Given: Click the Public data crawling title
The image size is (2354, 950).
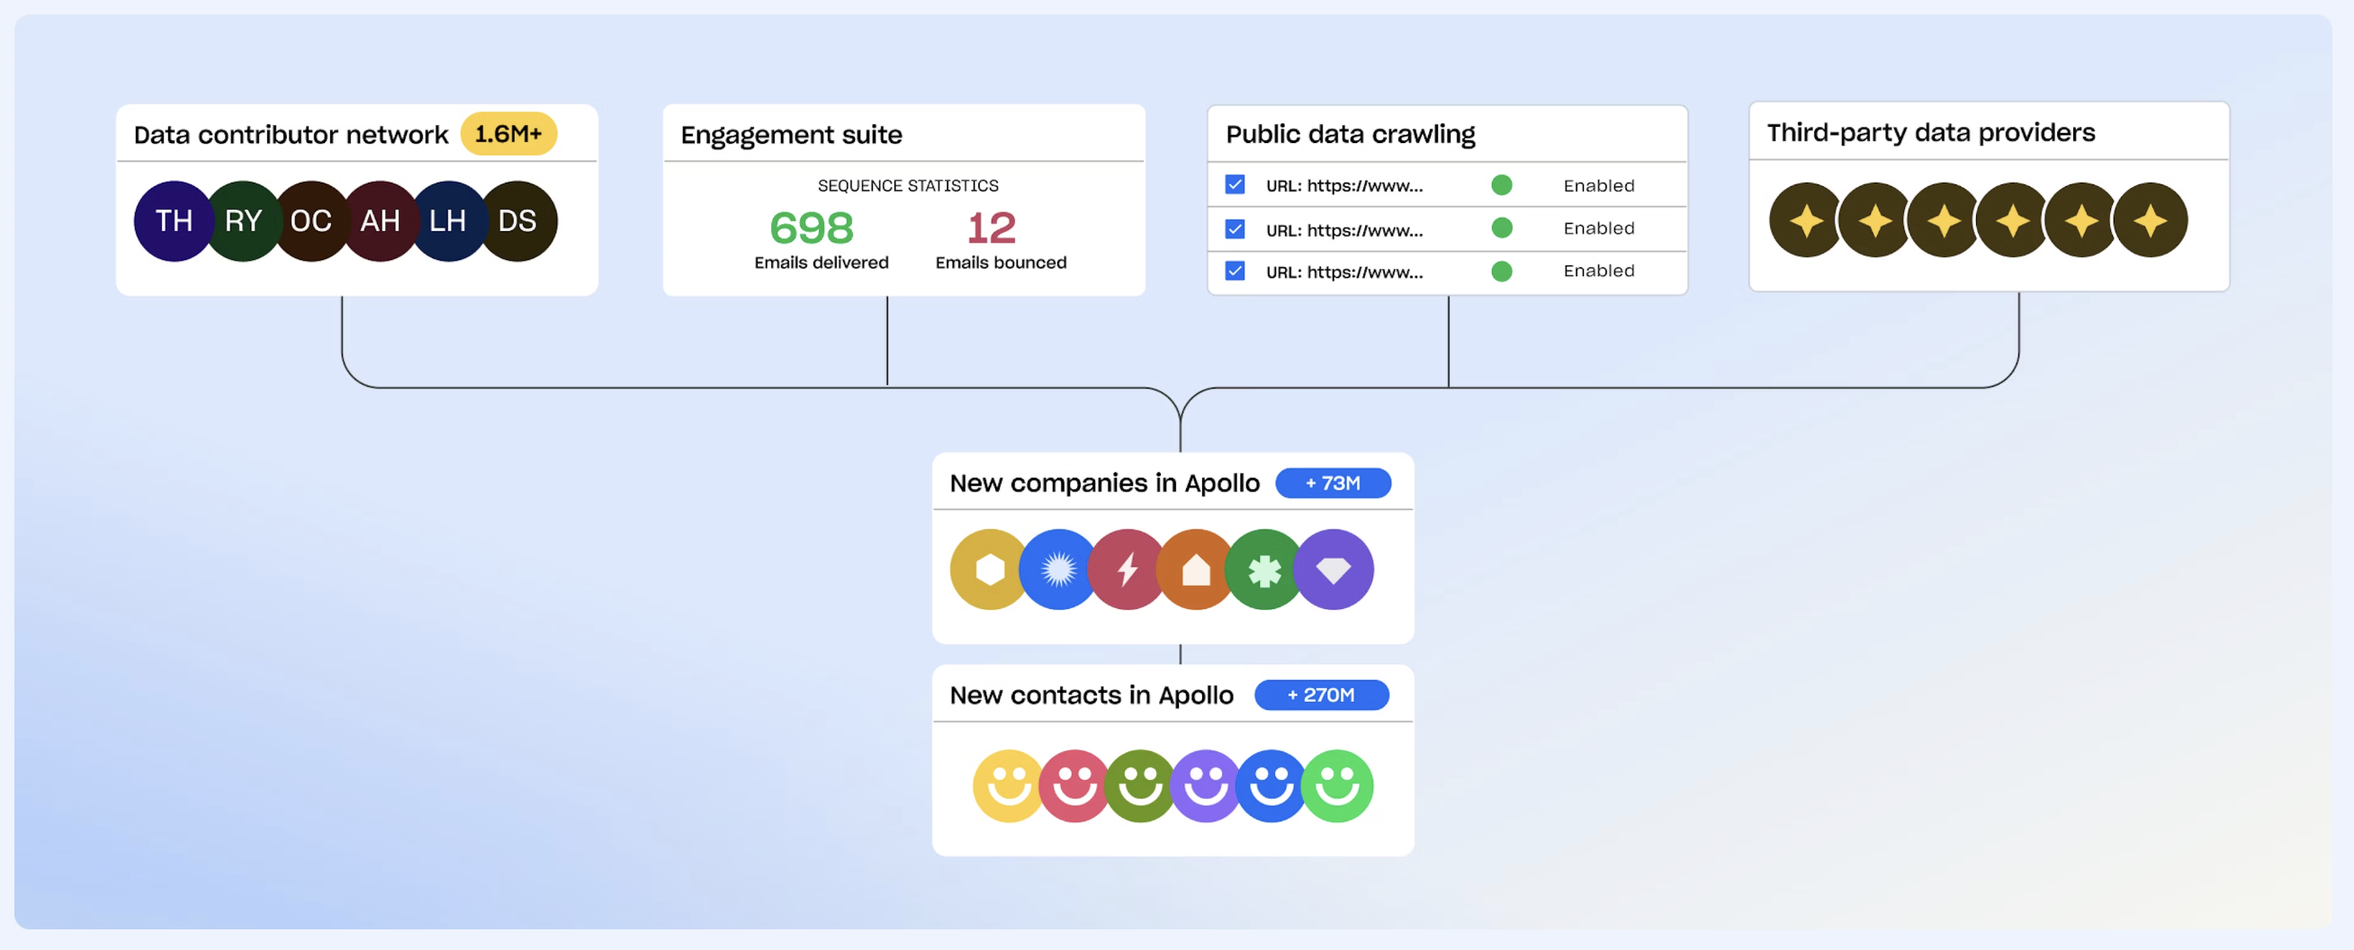Looking at the screenshot, I should click(1351, 135).
